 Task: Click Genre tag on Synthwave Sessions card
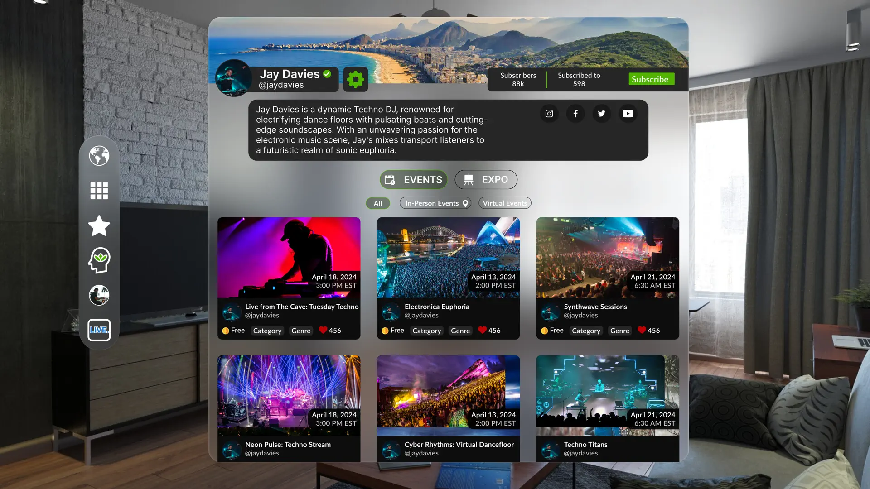click(x=619, y=331)
